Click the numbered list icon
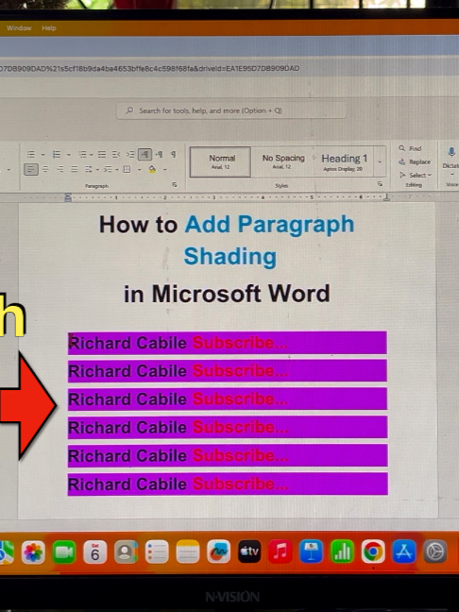The image size is (459, 612). click(x=57, y=155)
